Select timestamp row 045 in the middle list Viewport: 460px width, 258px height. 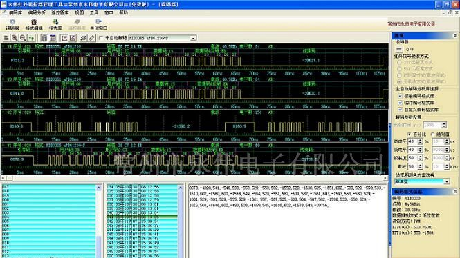click(142, 234)
